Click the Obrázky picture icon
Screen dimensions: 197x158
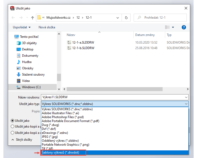click(19, 68)
